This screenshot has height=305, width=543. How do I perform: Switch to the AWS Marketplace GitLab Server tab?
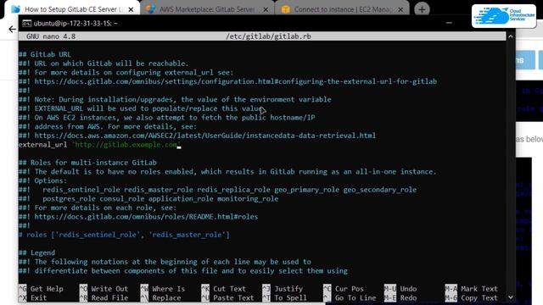pos(207,9)
